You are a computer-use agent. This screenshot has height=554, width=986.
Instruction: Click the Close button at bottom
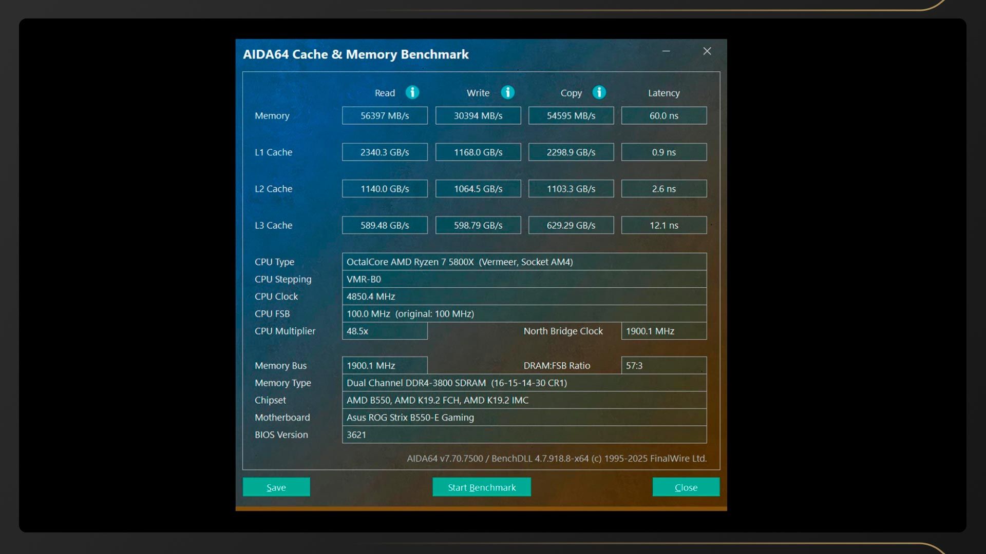click(686, 487)
